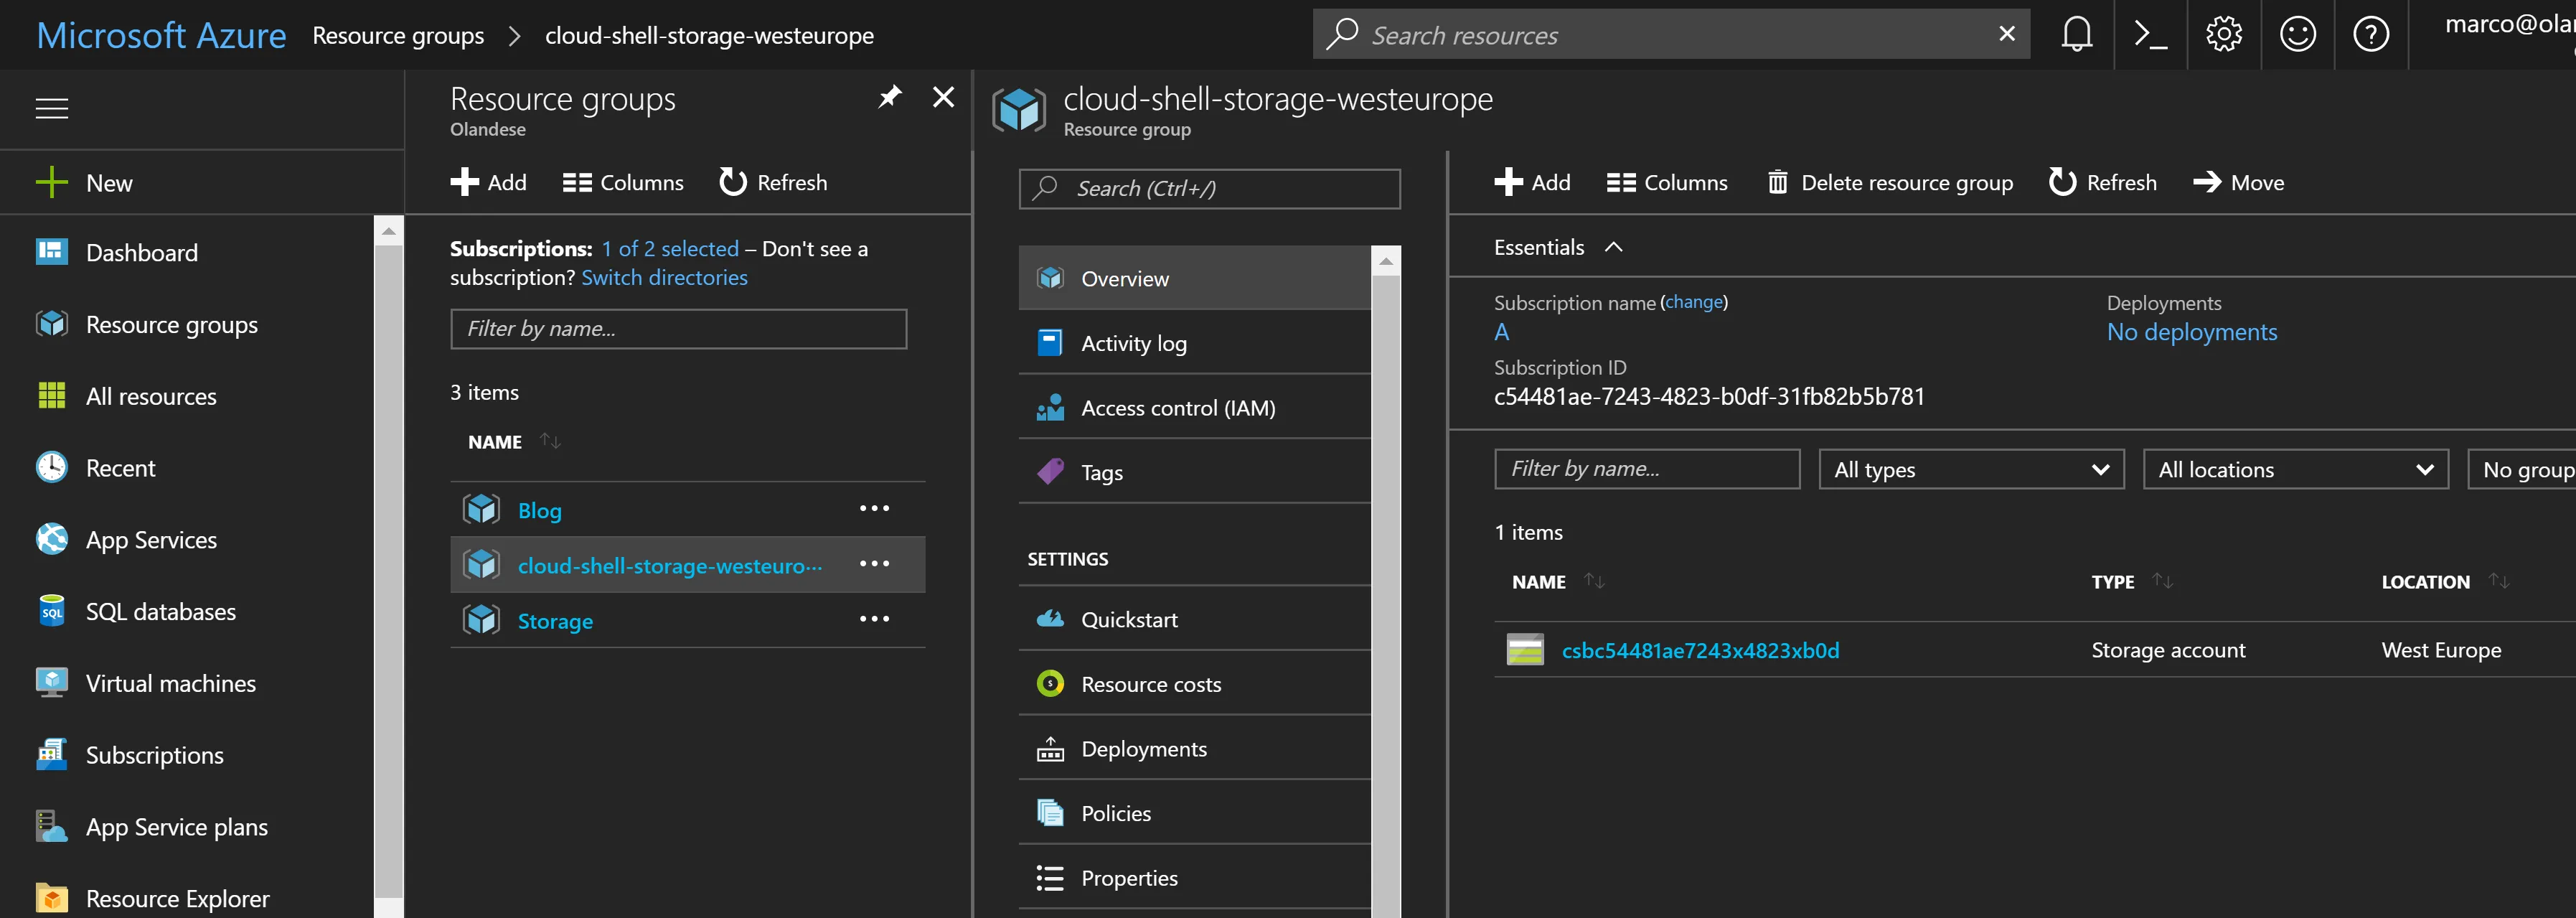This screenshot has width=2576, height=918.
Task: Click Columns in resource group toolbar
Action: click(x=1667, y=182)
